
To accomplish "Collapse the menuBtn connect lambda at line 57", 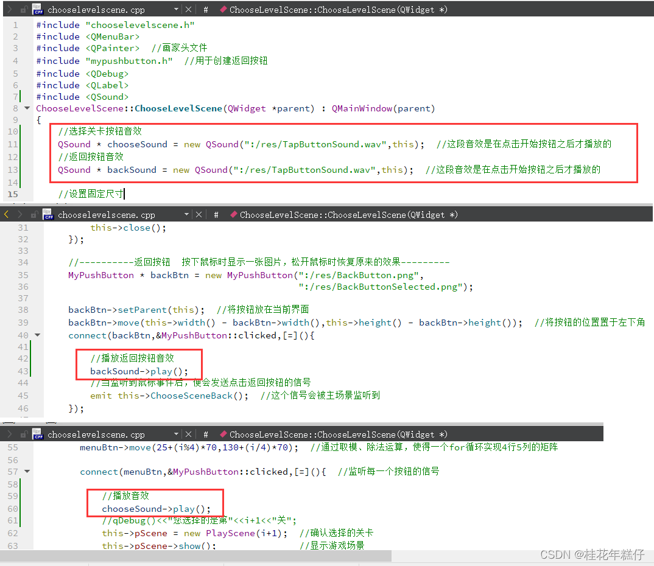I will click(x=27, y=471).
